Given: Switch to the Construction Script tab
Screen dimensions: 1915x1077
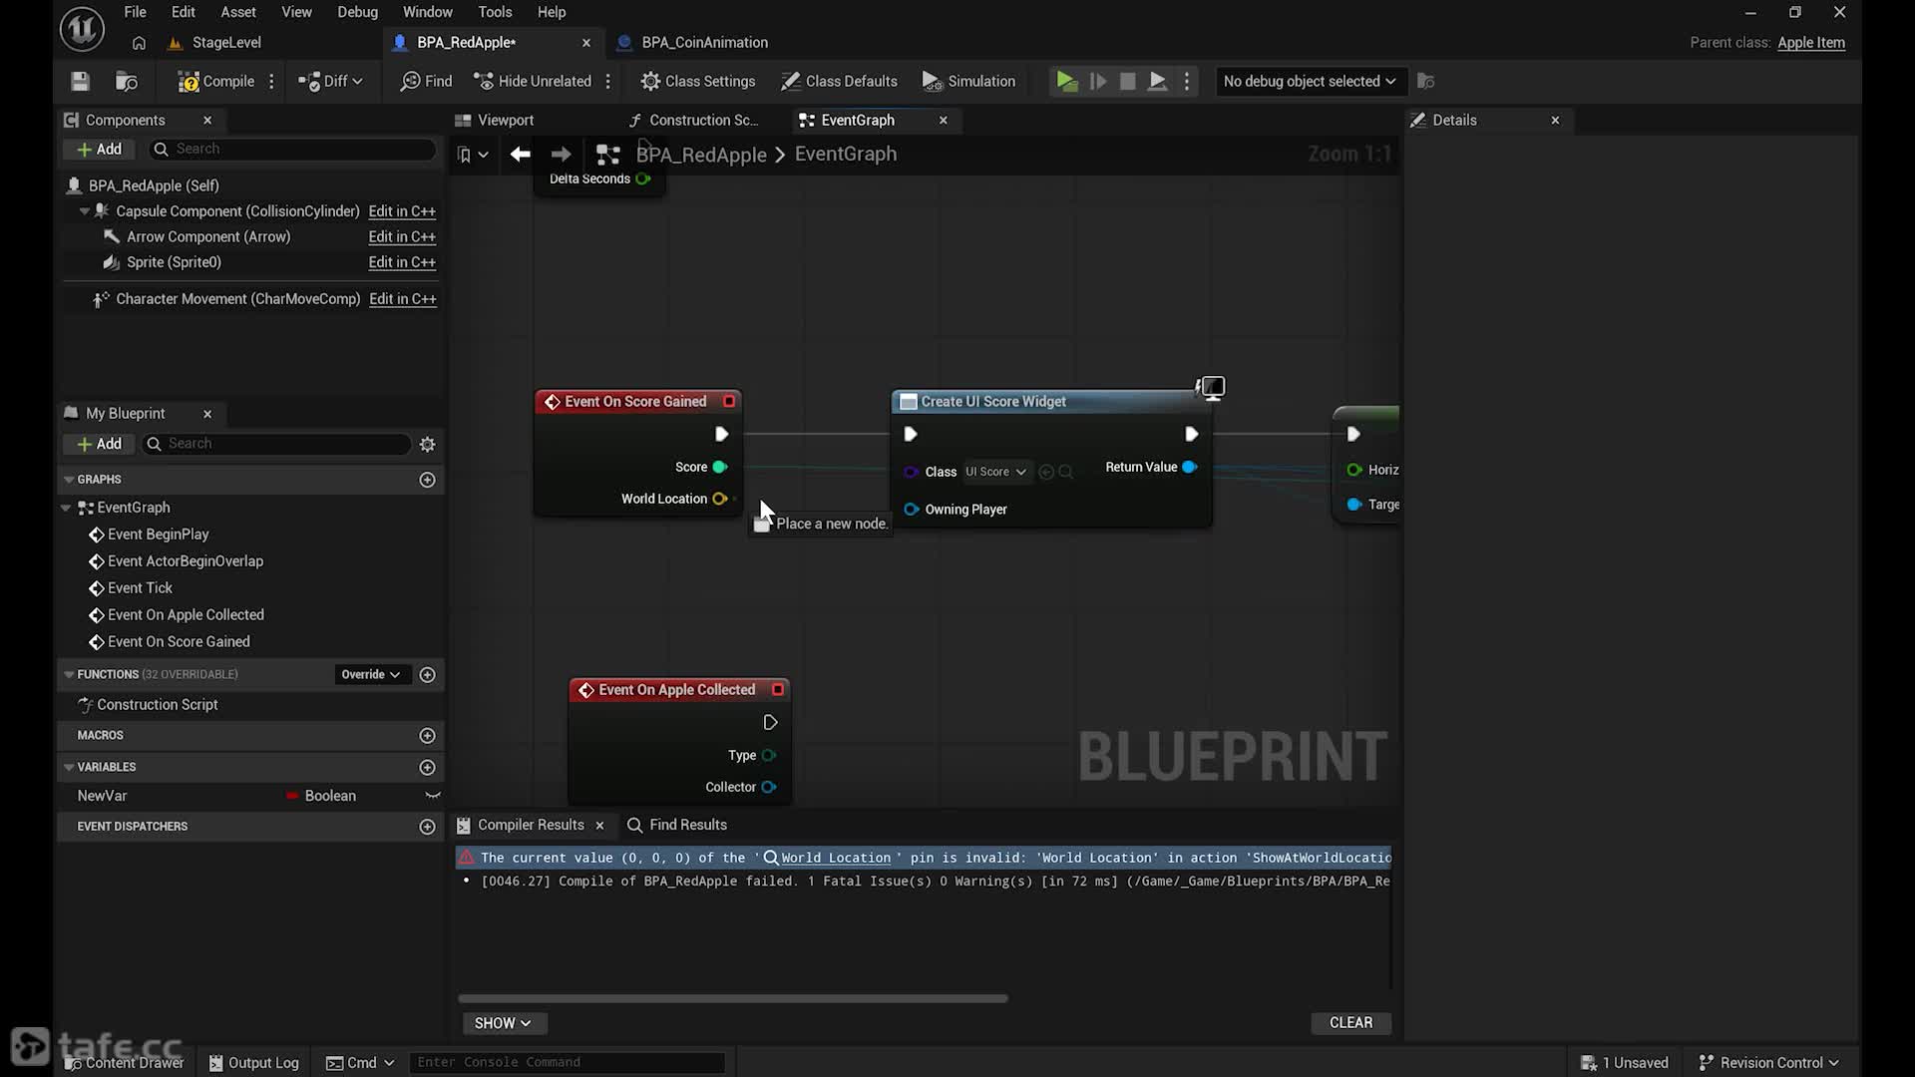Looking at the screenshot, I should [694, 121].
